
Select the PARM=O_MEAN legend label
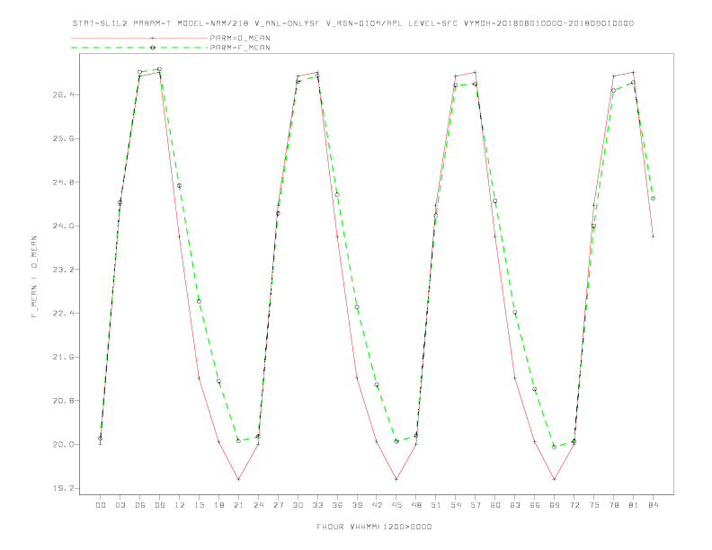[x=240, y=38]
